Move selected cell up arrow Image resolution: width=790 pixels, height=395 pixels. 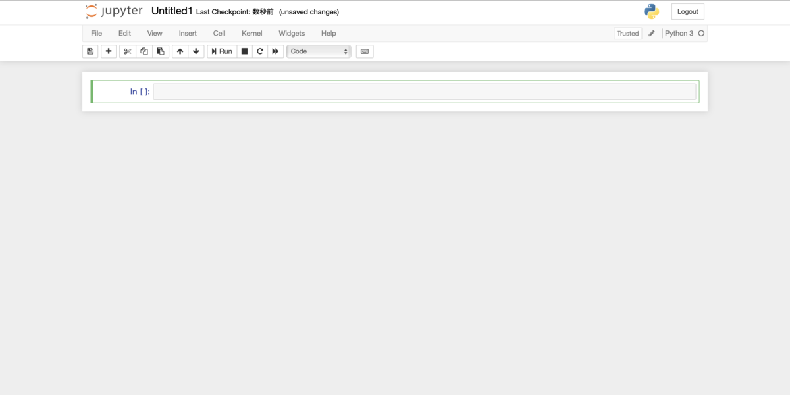[180, 51]
